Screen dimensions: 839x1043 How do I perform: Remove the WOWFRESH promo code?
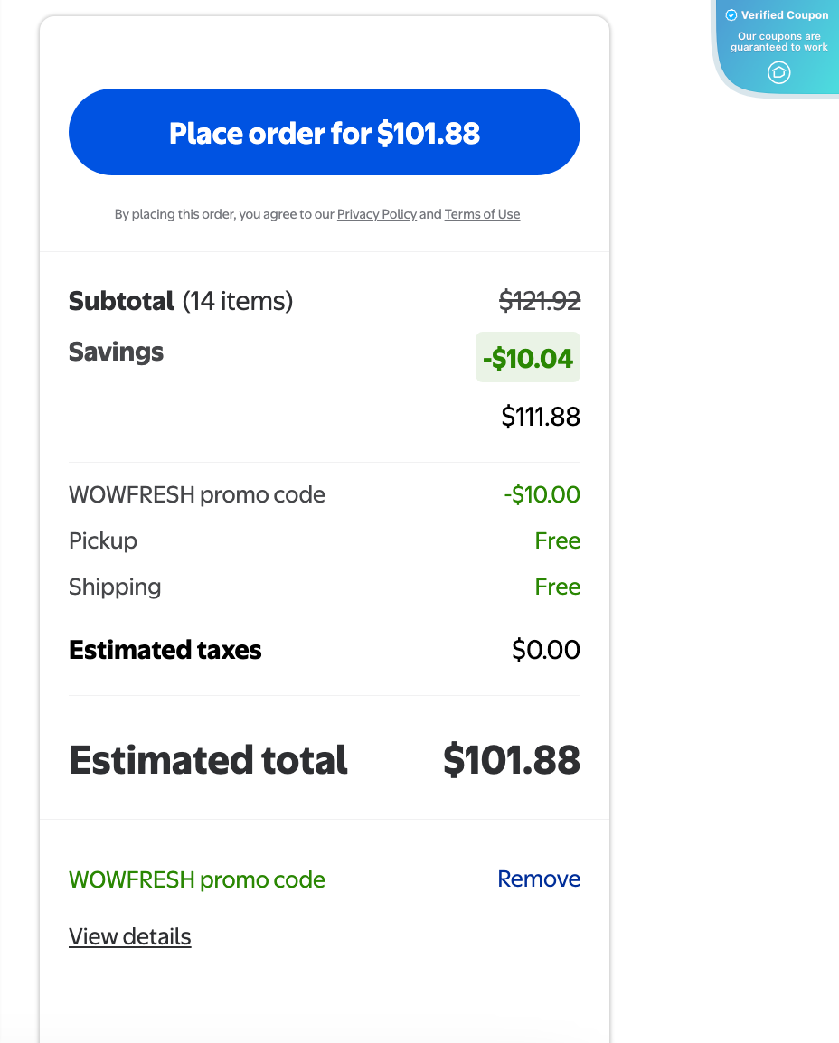pos(538,878)
